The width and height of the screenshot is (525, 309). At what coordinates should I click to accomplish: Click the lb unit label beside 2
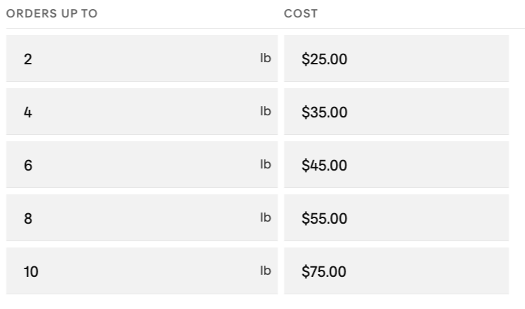(x=265, y=58)
